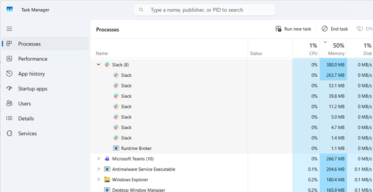This screenshot has height=192, width=373.
Task: Click the 180.4 MB memory cell
Action: point(333,180)
